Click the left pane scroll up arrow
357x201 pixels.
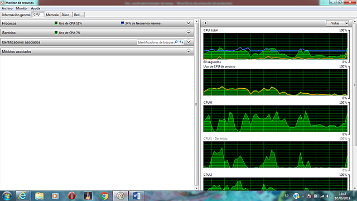point(196,21)
